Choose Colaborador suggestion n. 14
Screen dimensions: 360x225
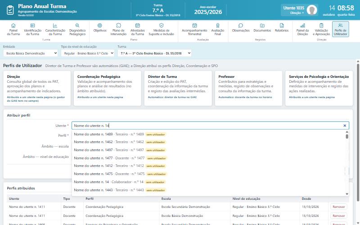[208, 182]
